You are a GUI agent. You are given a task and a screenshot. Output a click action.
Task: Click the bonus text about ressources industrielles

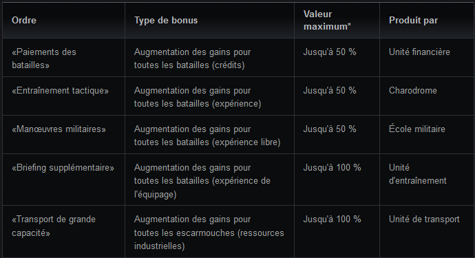pos(209,233)
